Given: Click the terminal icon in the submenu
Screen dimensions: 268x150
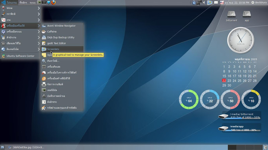Looking at the screenshot, I should pos(44,90).
